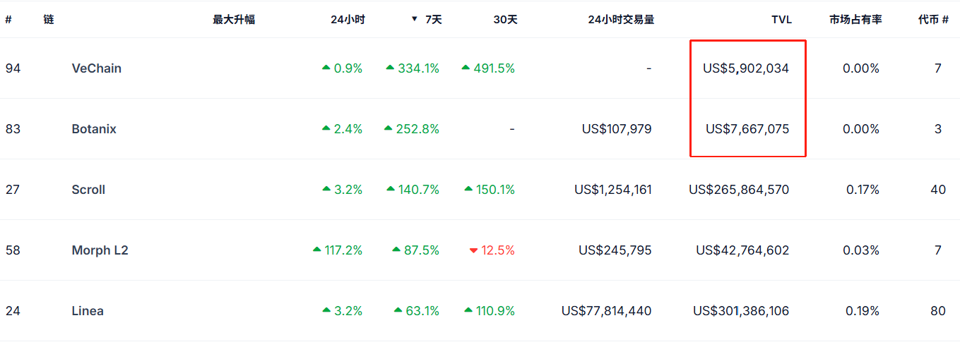The width and height of the screenshot is (960, 342).
Task: Sort by 市场占有率 column header
Action: pyautogui.click(x=855, y=20)
